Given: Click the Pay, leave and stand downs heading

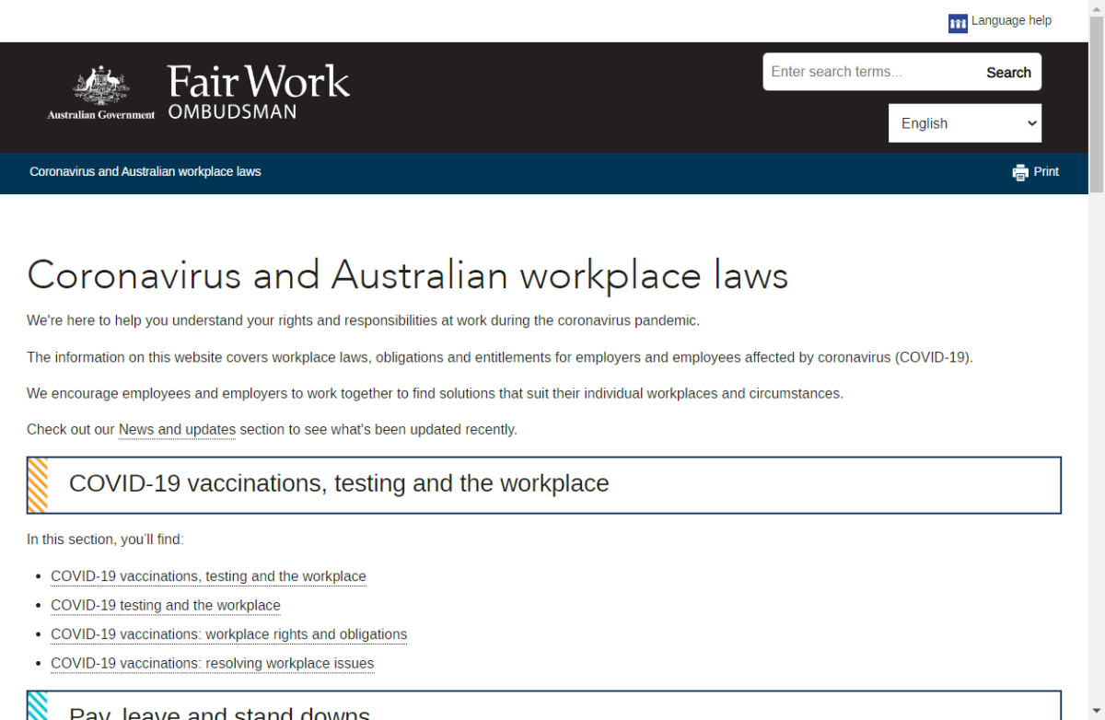Looking at the screenshot, I should [x=219, y=713].
